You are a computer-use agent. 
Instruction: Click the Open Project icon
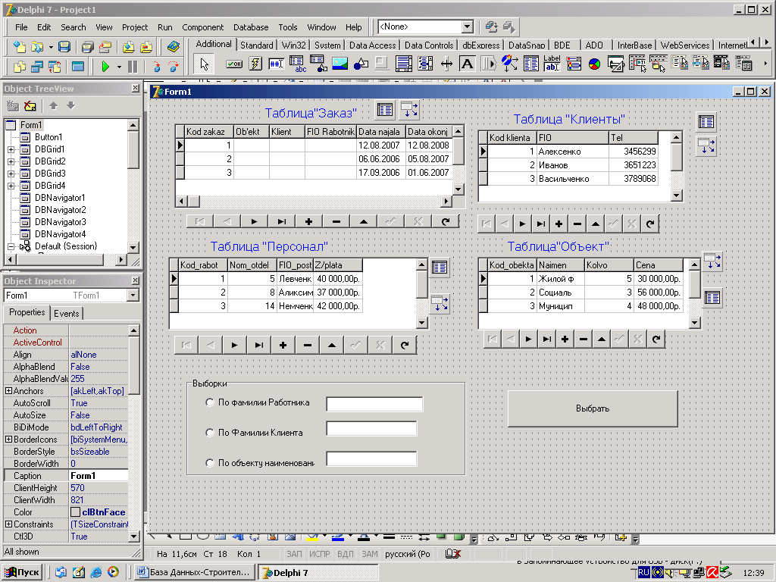(x=105, y=46)
